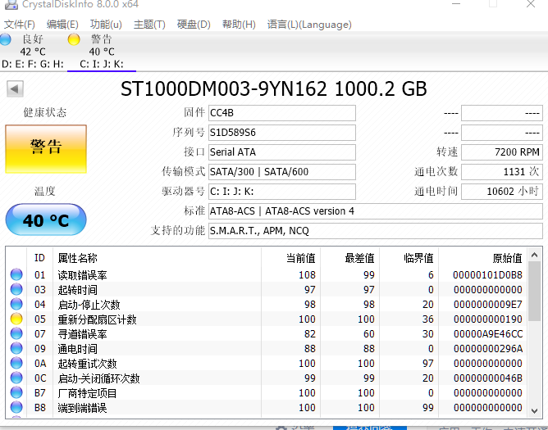Select attribute name 启动-关闭循环次数
The width and height of the screenshot is (548, 430).
click(x=98, y=378)
